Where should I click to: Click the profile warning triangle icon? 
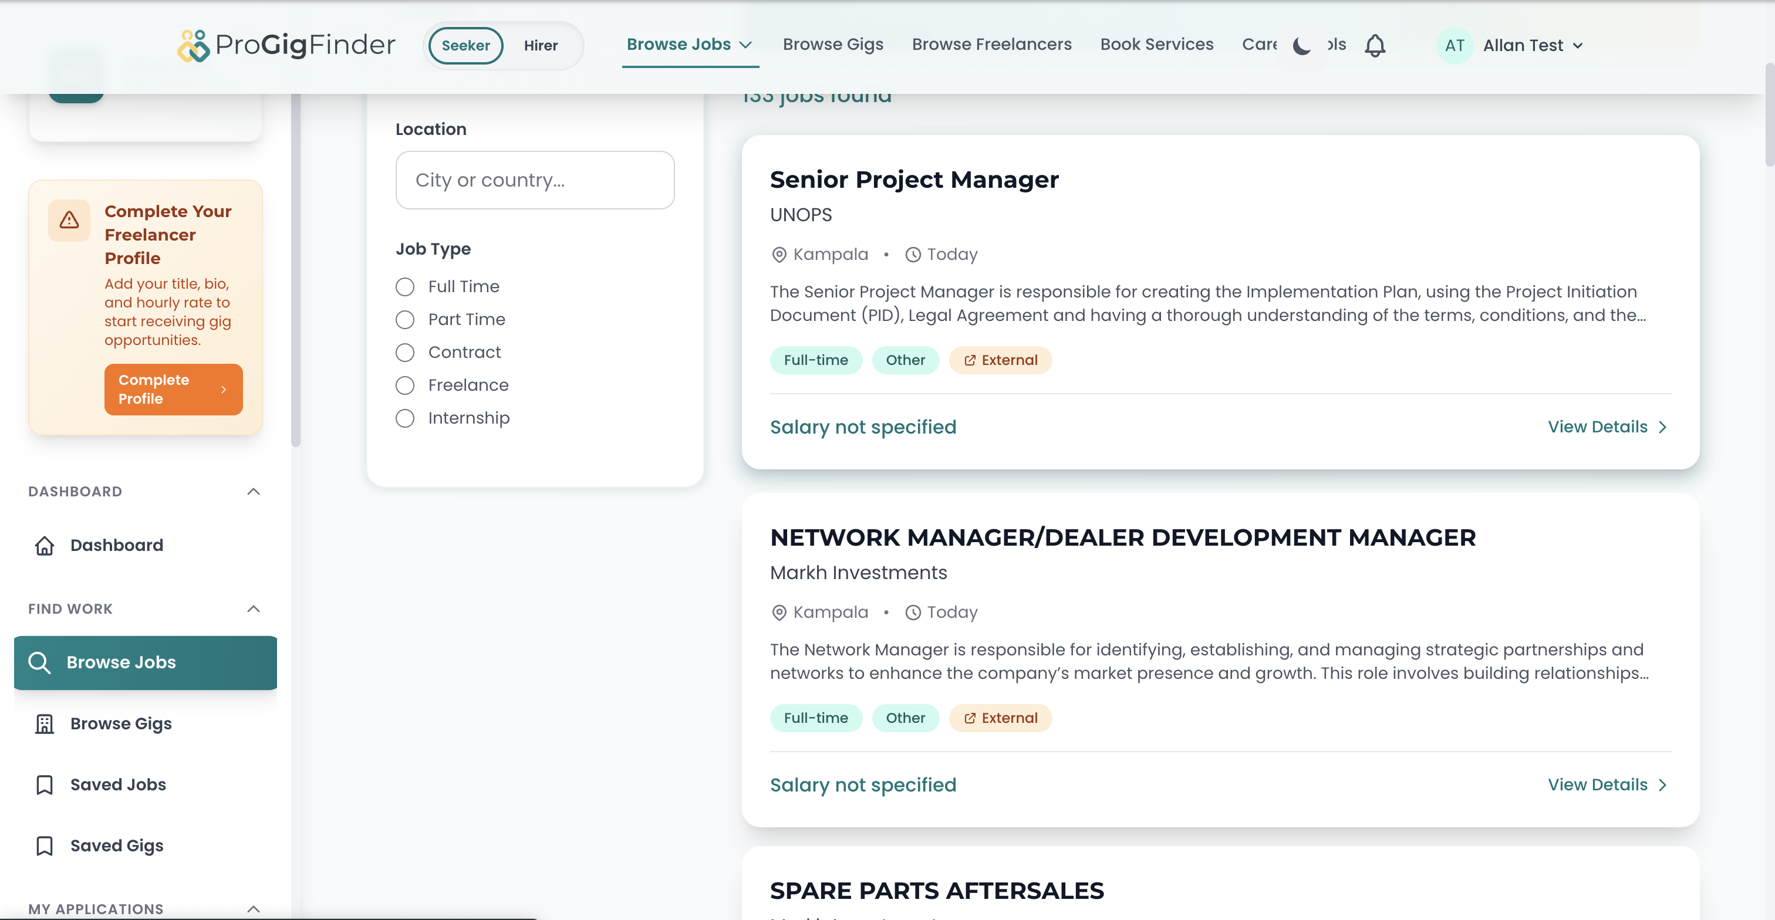[x=69, y=221]
